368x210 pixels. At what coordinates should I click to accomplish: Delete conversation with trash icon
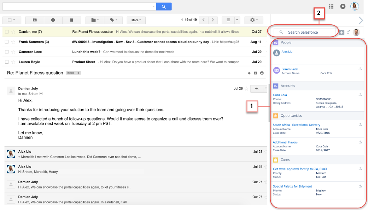click(71, 20)
